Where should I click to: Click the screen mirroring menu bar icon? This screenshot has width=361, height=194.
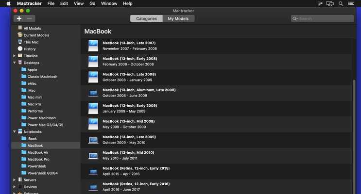coord(330,3)
